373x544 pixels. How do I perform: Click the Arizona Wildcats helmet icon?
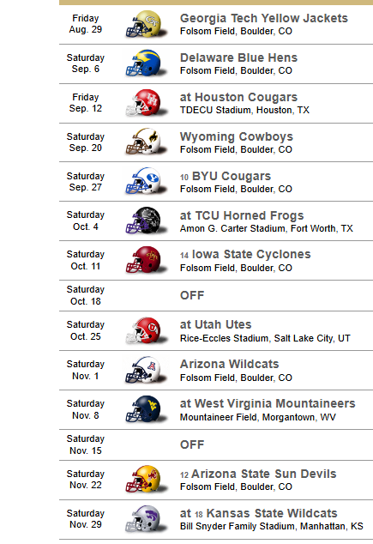[x=146, y=370]
